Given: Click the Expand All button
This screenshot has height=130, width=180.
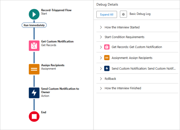Looking at the screenshot, I should 107,14.
